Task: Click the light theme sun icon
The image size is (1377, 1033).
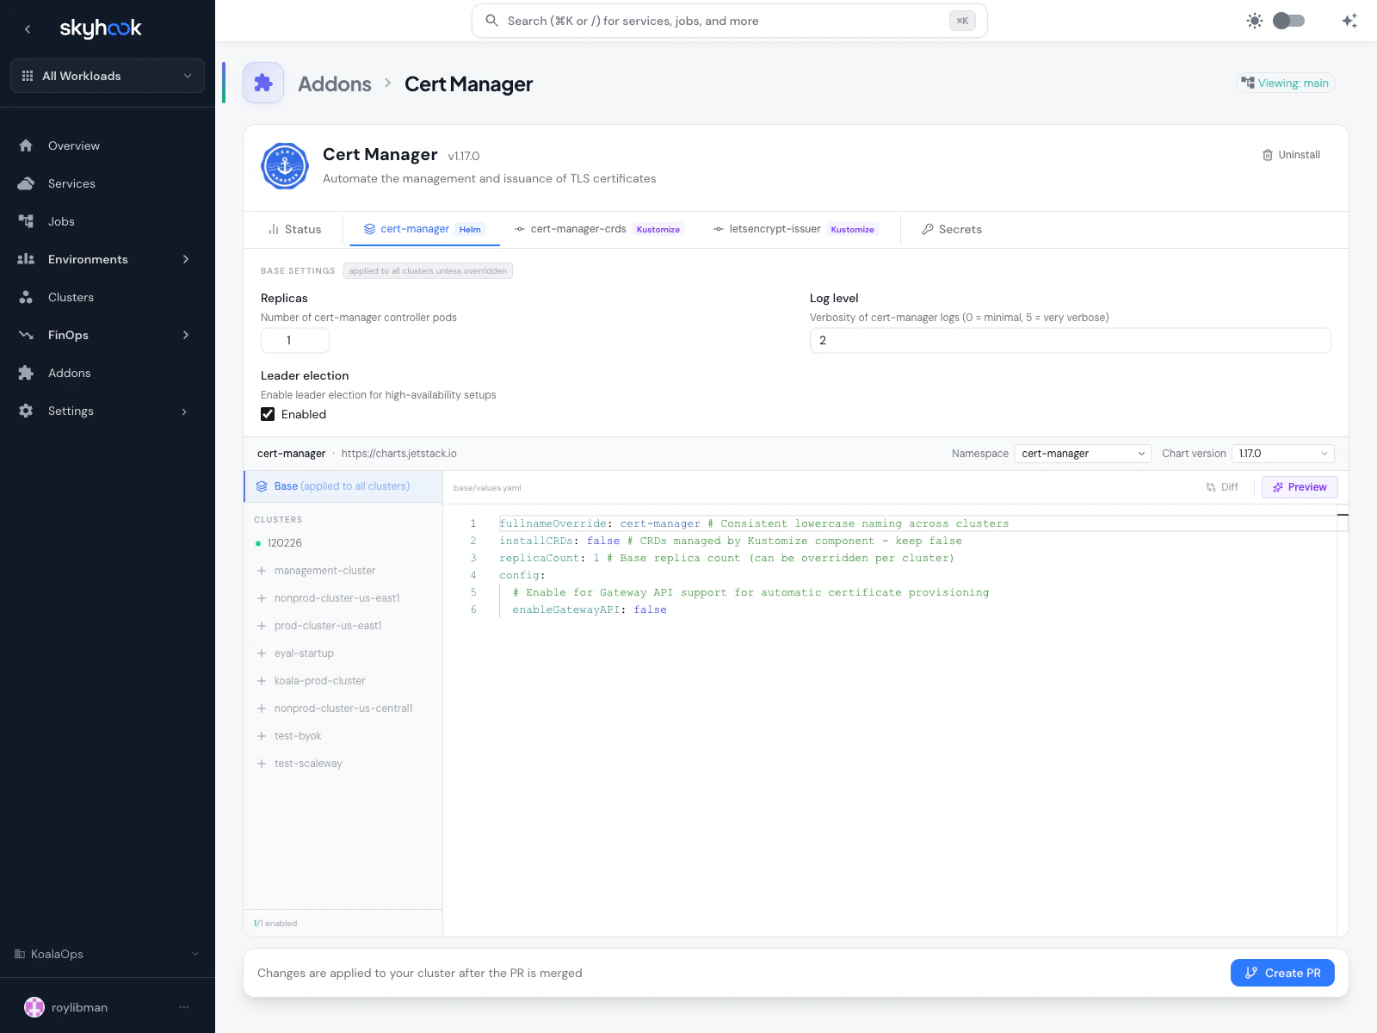Action: pos(1255,20)
